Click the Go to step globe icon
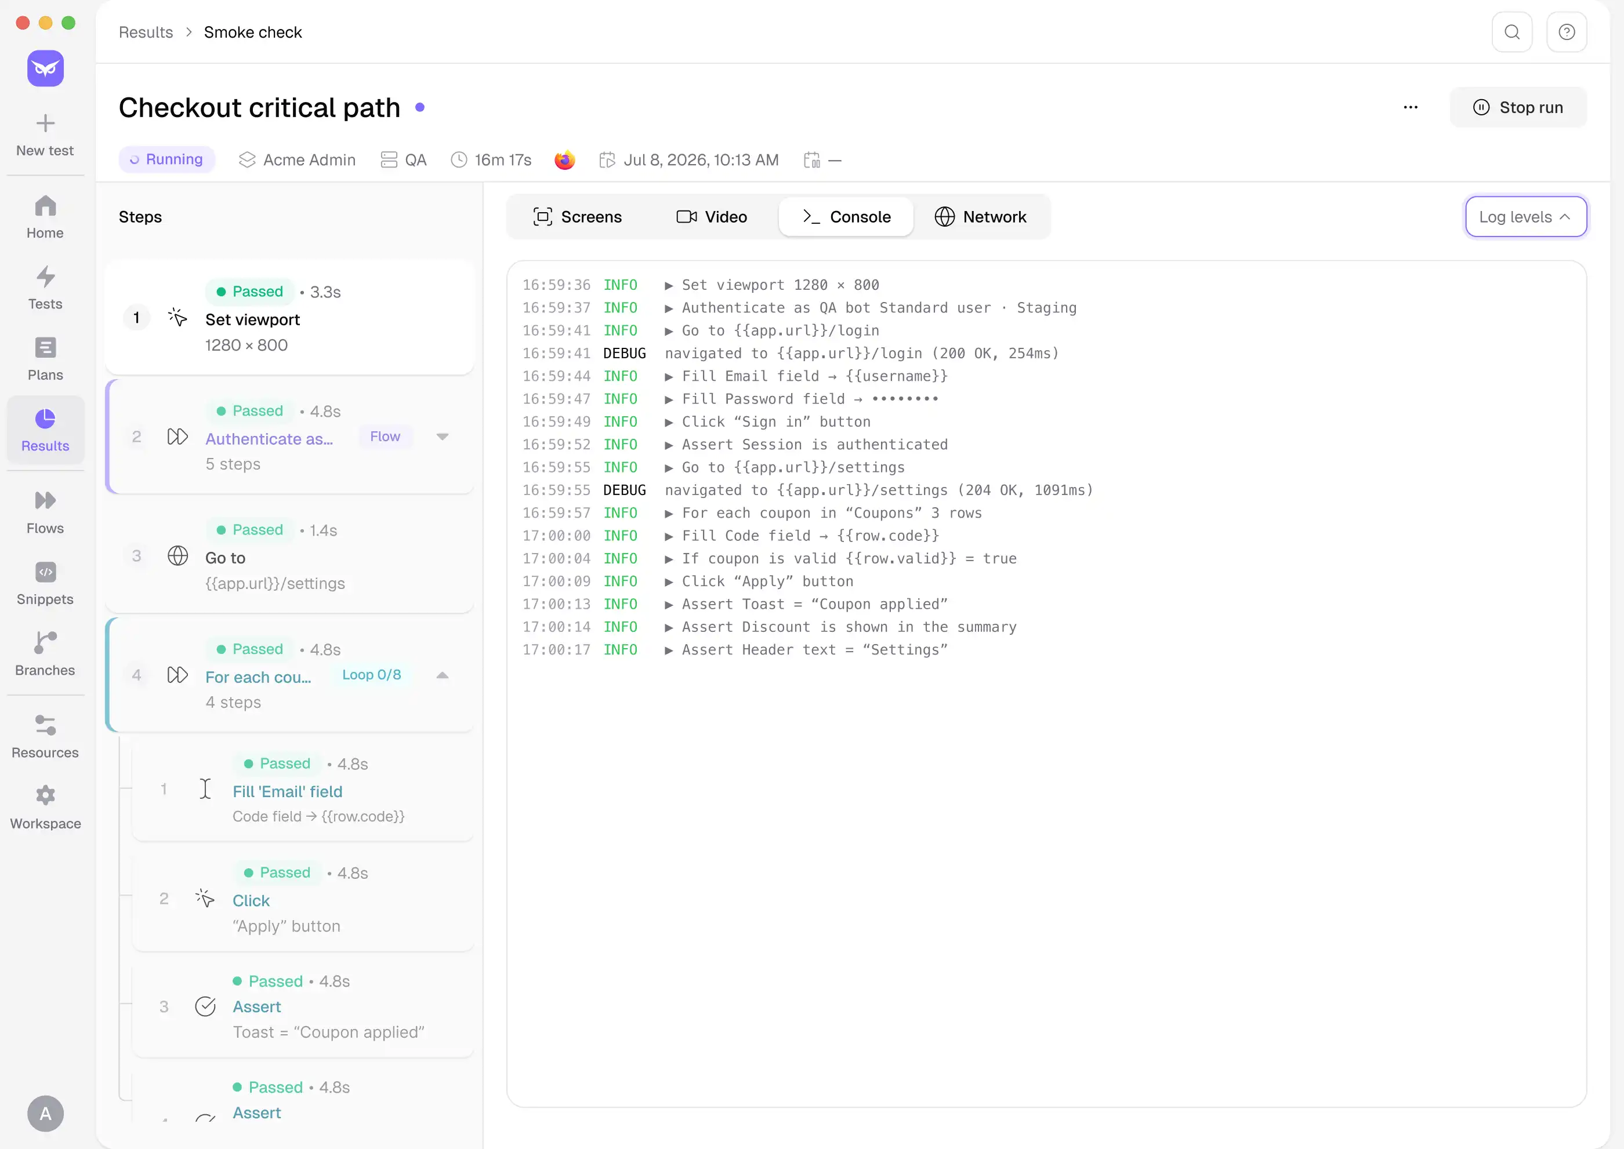 pos(177,556)
